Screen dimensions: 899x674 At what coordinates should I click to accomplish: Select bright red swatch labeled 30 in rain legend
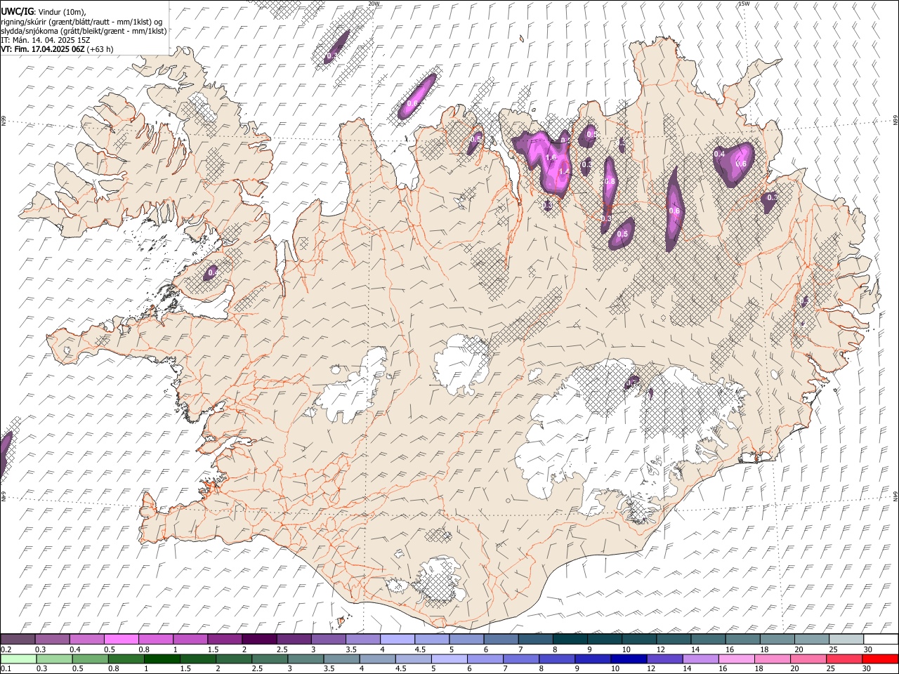(881, 659)
